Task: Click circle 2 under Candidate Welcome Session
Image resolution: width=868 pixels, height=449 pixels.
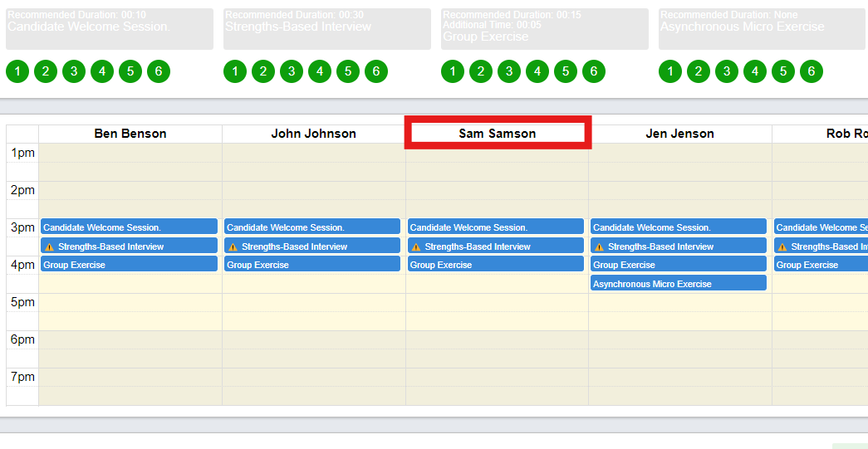Action: [46, 71]
